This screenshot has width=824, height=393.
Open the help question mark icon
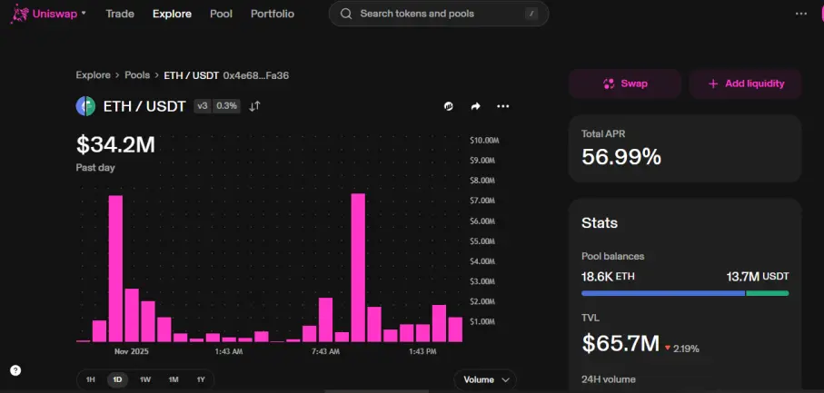tap(15, 370)
